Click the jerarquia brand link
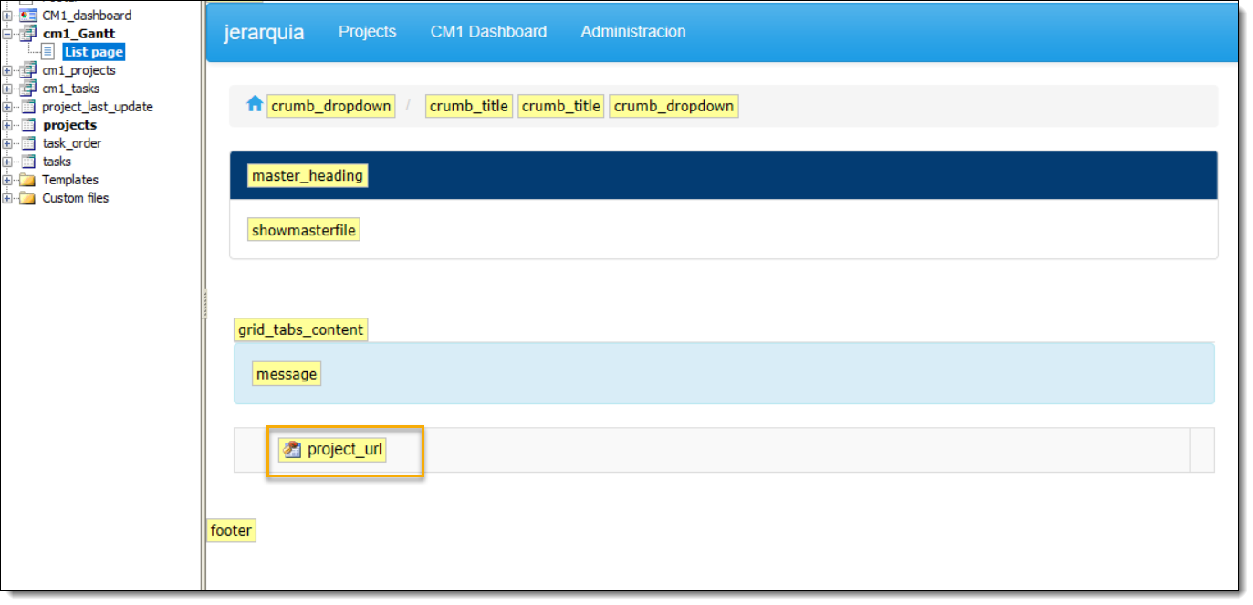 [262, 31]
